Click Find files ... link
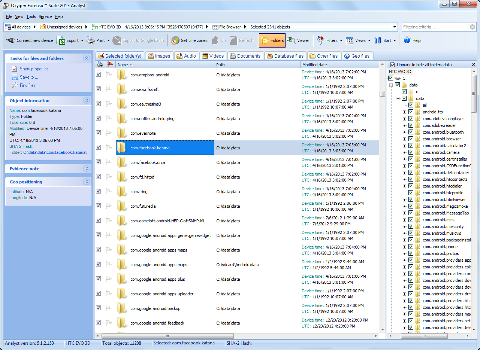 (30, 85)
